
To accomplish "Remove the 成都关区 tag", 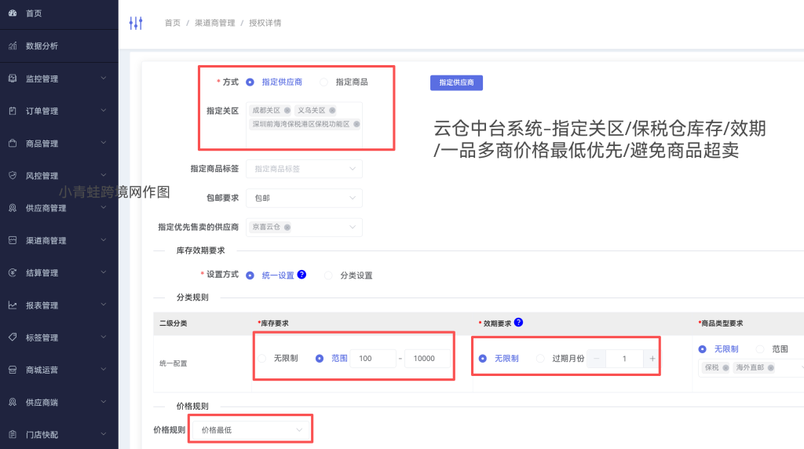I will (x=287, y=110).
